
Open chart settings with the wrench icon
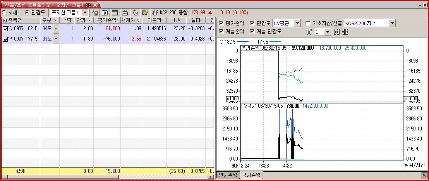309,32
